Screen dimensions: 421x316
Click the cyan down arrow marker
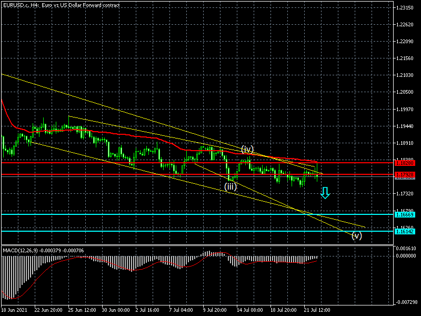tap(325, 193)
